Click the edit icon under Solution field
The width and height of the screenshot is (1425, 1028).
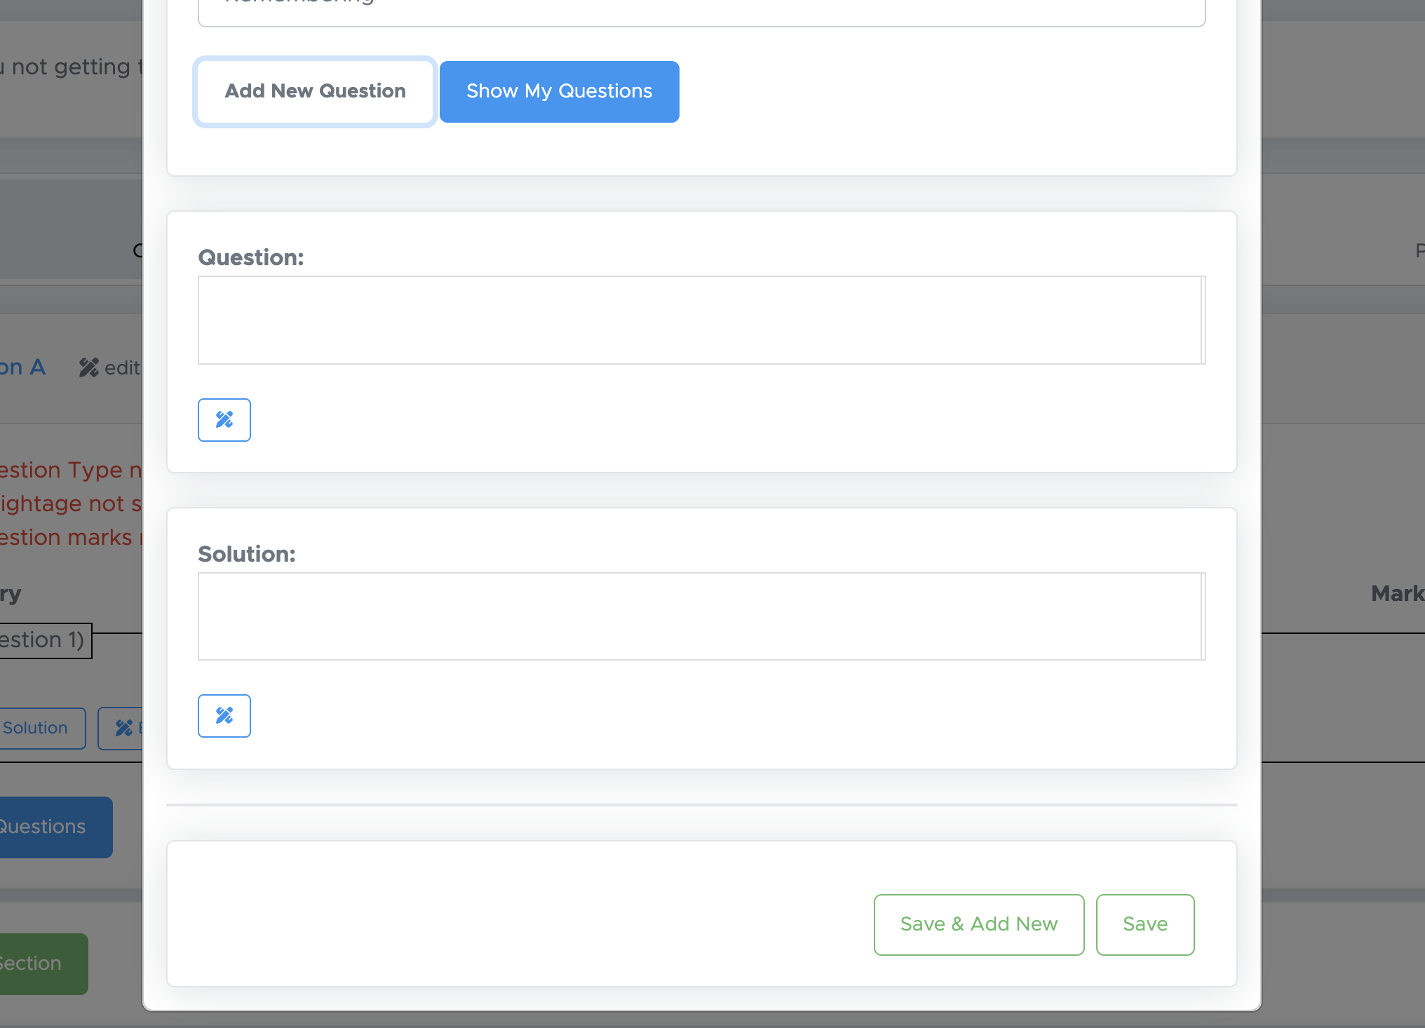[224, 716]
